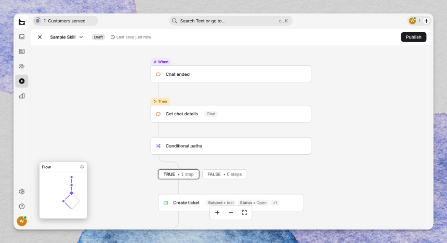The image size is (447, 243).
Task: Click the orange W profile avatar at bottom left
Action: pyautogui.click(x=22, y=221)
